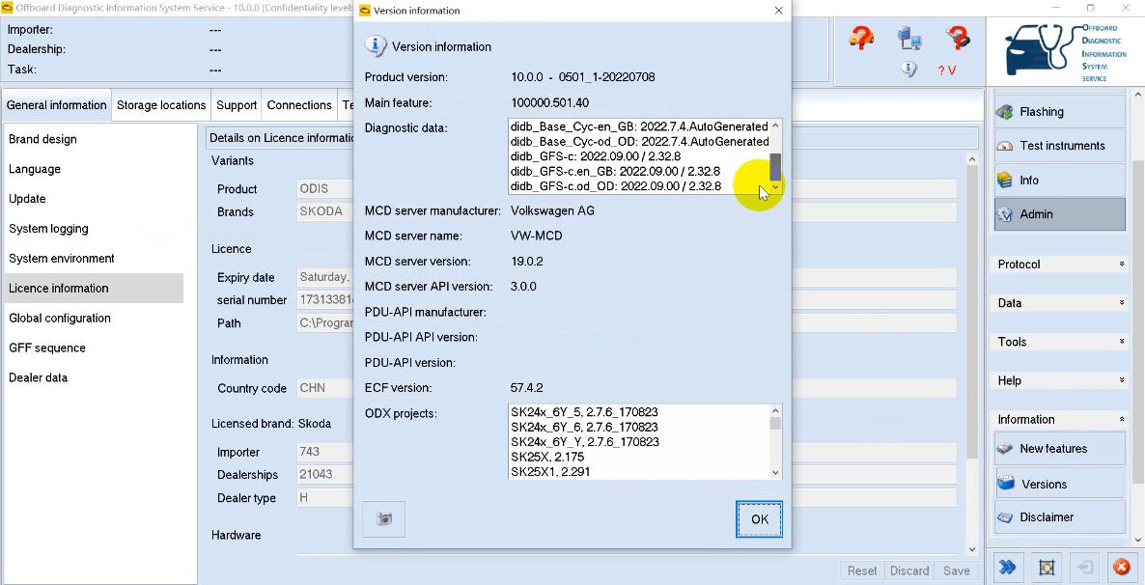This screenshot has height=585, width=1145.
Task: Open the Info mode in the sidebar
Action: click(1060, 180)
